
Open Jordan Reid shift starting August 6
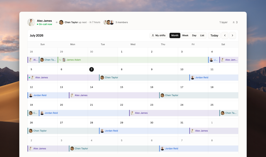click(x=199, y=148)
